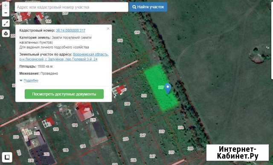Toggle fullscreen map with arrows icon
The height and width of the screenshot is (165, 273).
tap(6, 23)
